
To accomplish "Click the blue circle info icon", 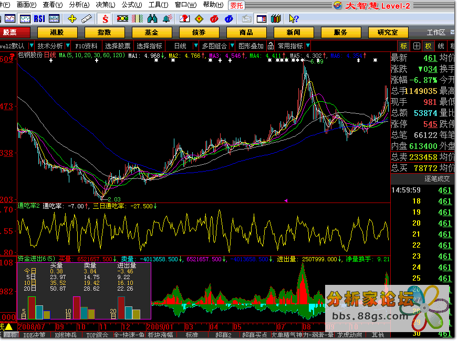I will pyautogui.click(x=228, y=19).
